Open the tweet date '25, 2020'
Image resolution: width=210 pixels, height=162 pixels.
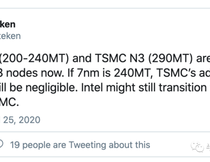(x=21, y=120)
